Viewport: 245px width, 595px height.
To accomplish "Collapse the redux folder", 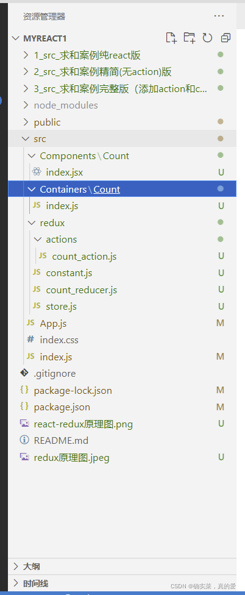I will point(122,223).
